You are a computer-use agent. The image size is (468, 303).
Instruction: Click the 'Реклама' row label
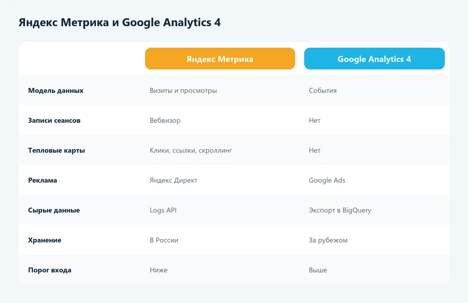click(43, 180)
